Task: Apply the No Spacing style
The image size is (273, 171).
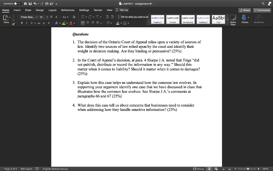Action: pyautogui.click(x=188, y=19)
